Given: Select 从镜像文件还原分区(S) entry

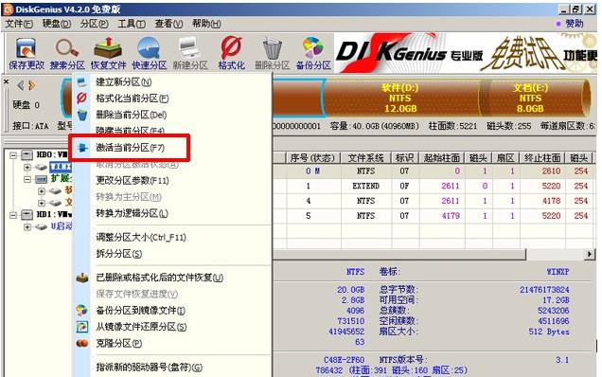Looking at the screenshot, I should tap(173, 327).
